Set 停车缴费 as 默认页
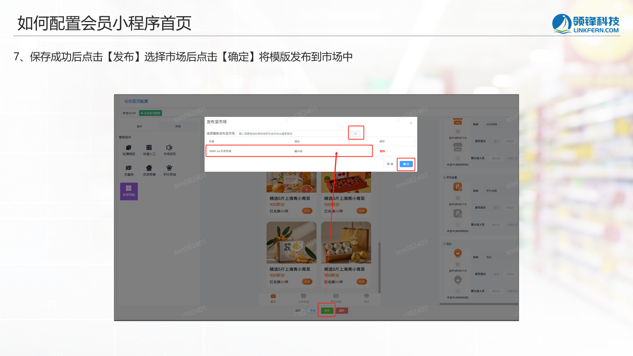The width and height of the screenshot is (633, 356). 496,225
